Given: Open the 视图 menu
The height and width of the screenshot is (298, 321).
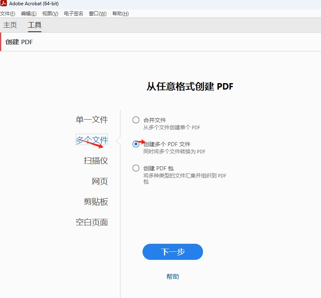Looking at the screenshot, I should point(50,14).
